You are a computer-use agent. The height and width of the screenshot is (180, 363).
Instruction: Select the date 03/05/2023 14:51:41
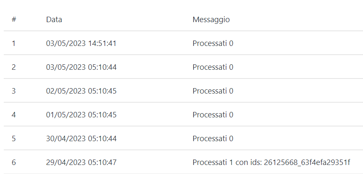coord(81,43)
